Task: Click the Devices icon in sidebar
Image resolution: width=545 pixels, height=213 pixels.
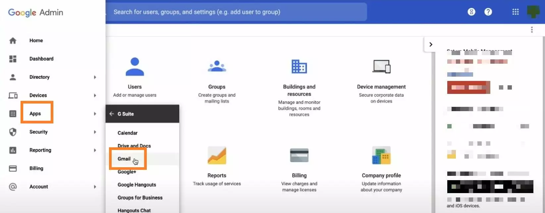Action: click(13, 96)
